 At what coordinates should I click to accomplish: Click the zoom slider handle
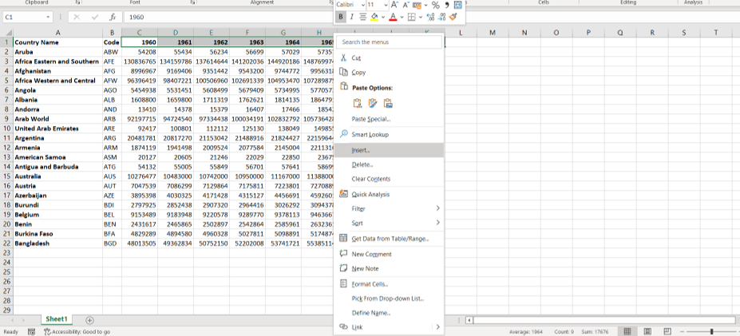click(x=711, y=332)
